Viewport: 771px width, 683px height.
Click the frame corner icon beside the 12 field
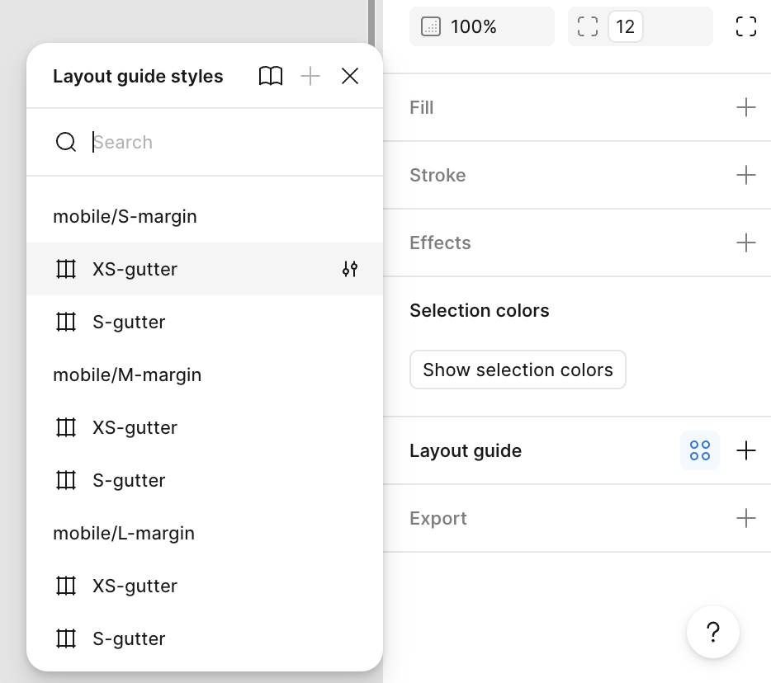[587, 26]
